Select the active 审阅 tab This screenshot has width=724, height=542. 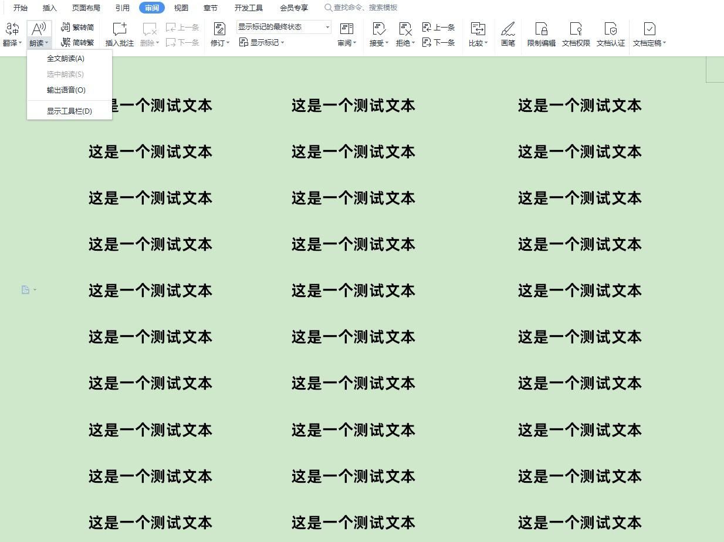click(152, 8)
